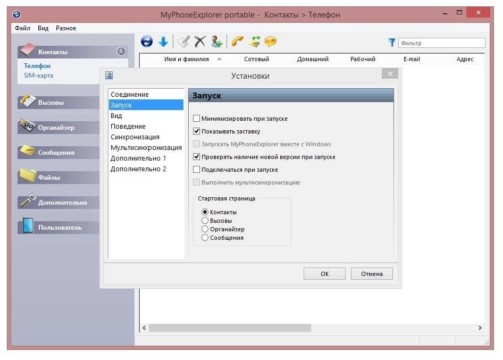
Task: Open the Вызовы sidebar section
Action: [x=58, y=102]
